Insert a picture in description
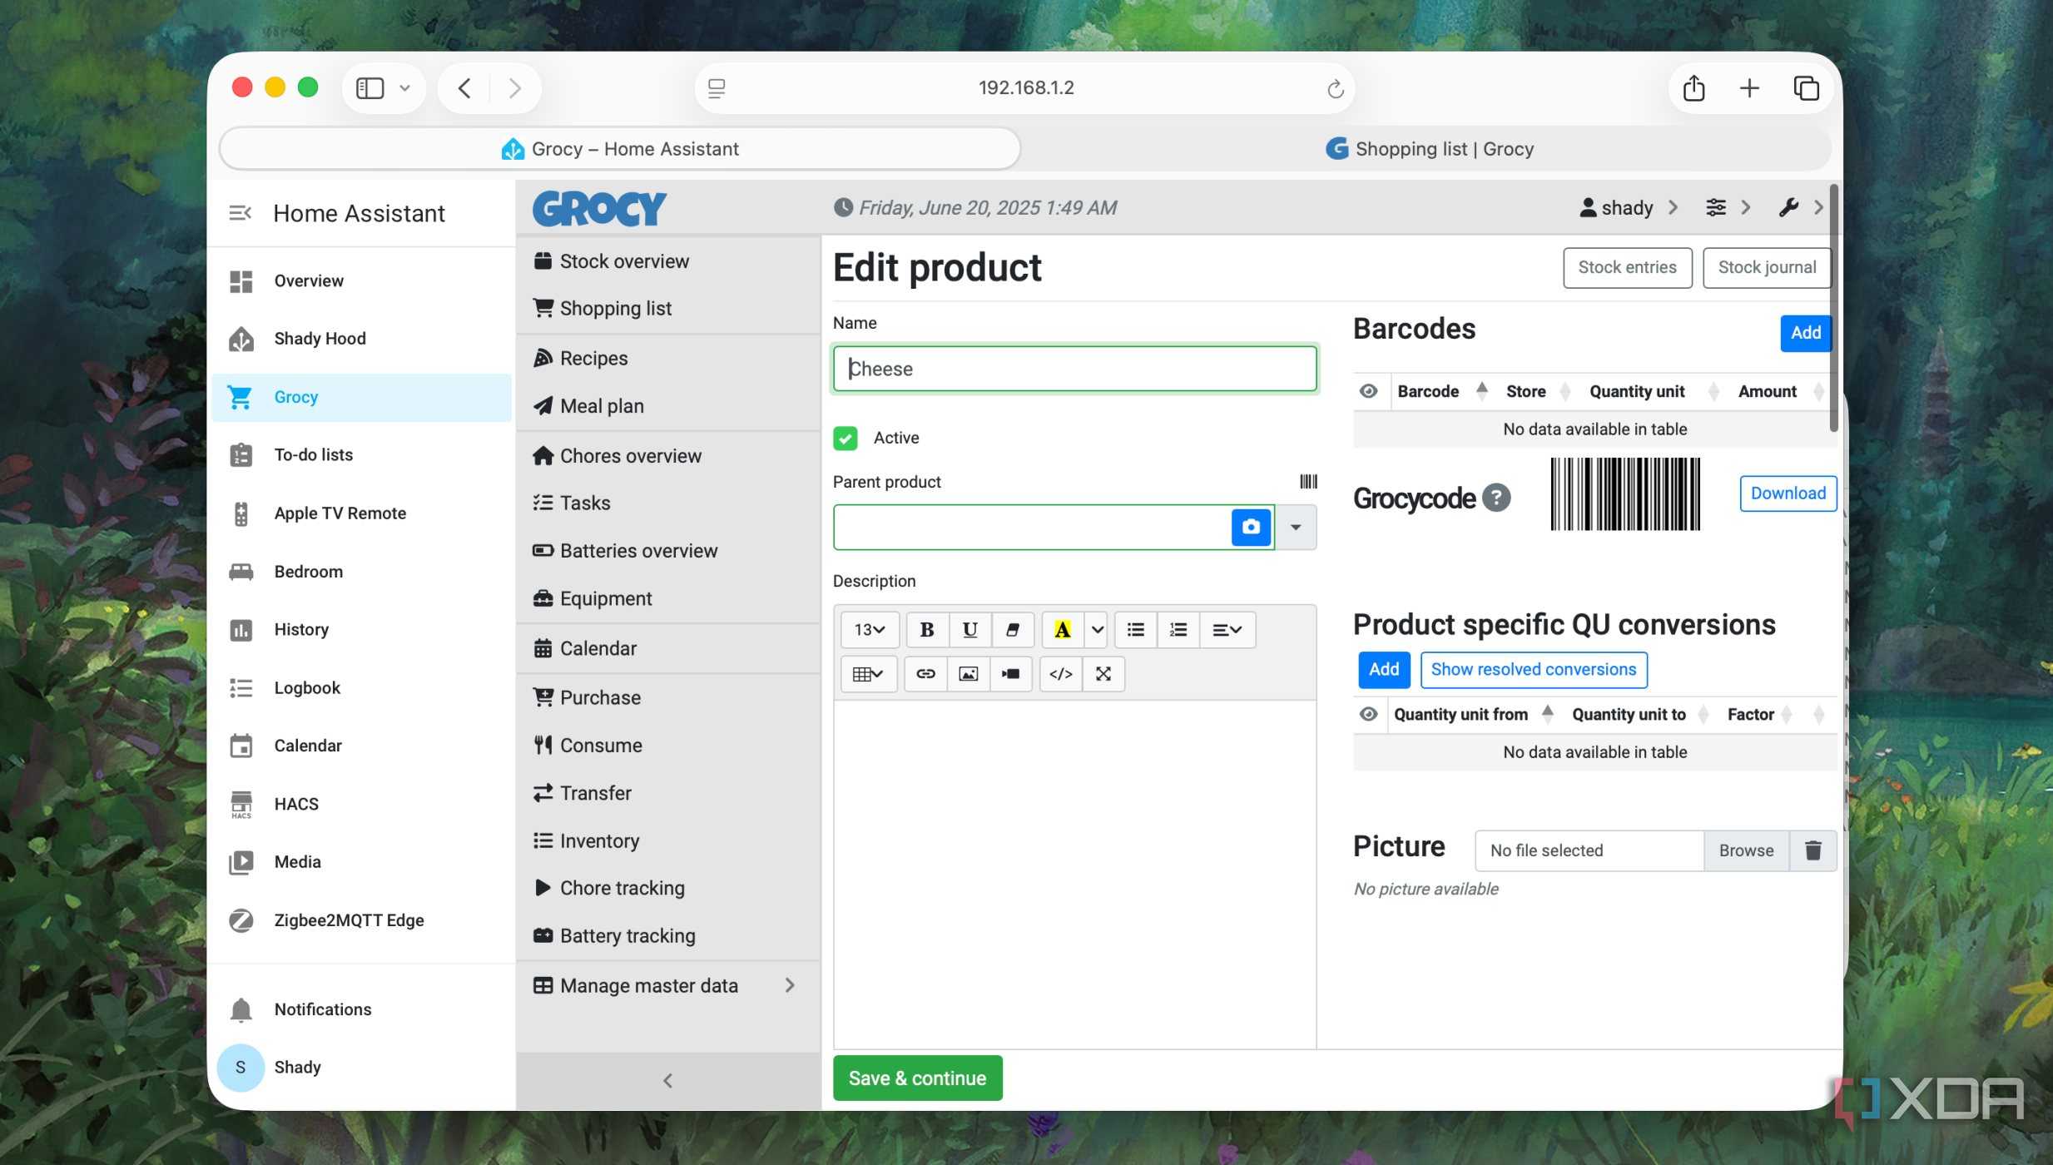The height and width of the screenshot is (1165, 2053). [x=968, y=674]
